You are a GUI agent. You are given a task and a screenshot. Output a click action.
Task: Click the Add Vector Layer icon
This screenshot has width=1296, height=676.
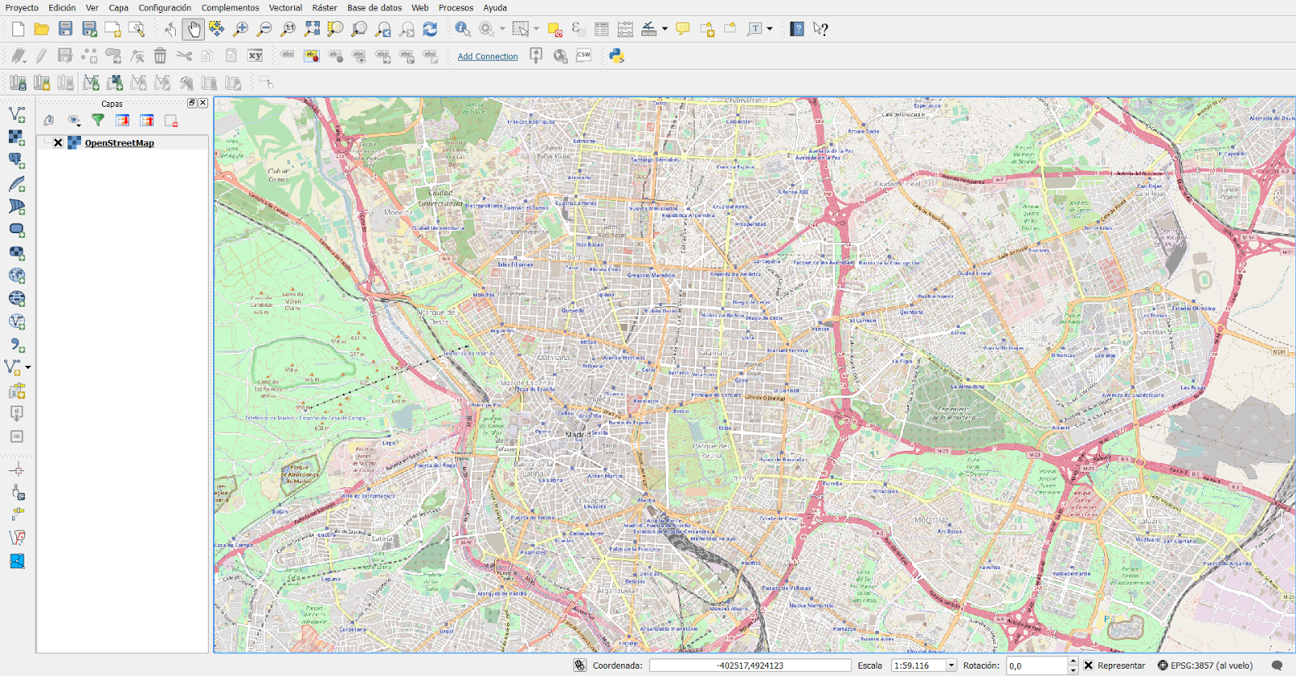click(17, 115)
